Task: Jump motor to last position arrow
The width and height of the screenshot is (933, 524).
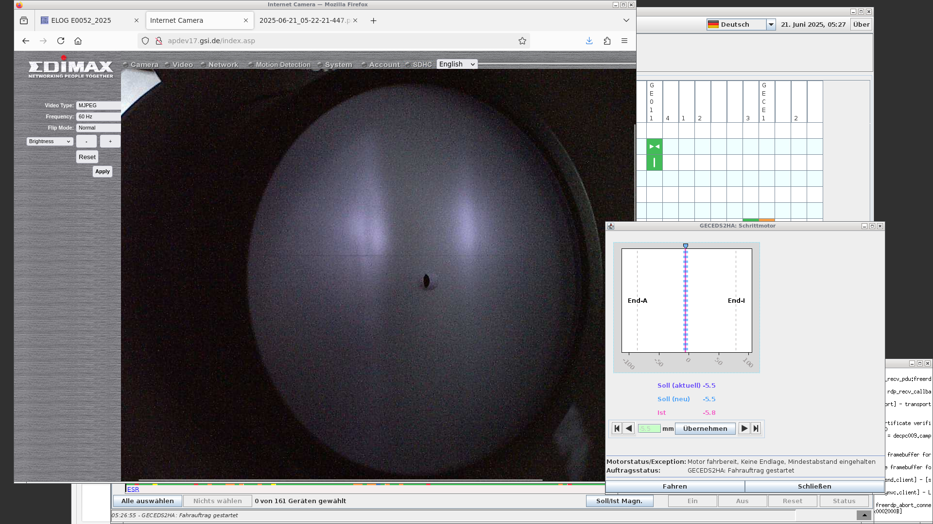Action: (x=756, y=428)
